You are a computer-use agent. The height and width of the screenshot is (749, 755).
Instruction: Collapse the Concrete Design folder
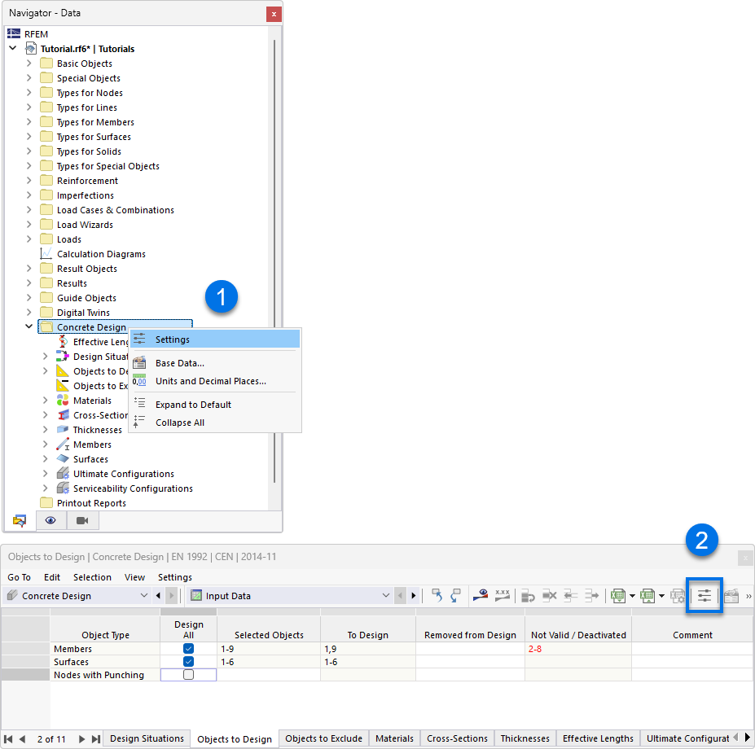coord(29,326)
